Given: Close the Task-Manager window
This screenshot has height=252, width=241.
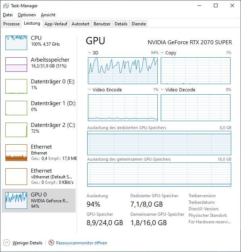Looking at the screenshot, I should click(x=232, y=6).
